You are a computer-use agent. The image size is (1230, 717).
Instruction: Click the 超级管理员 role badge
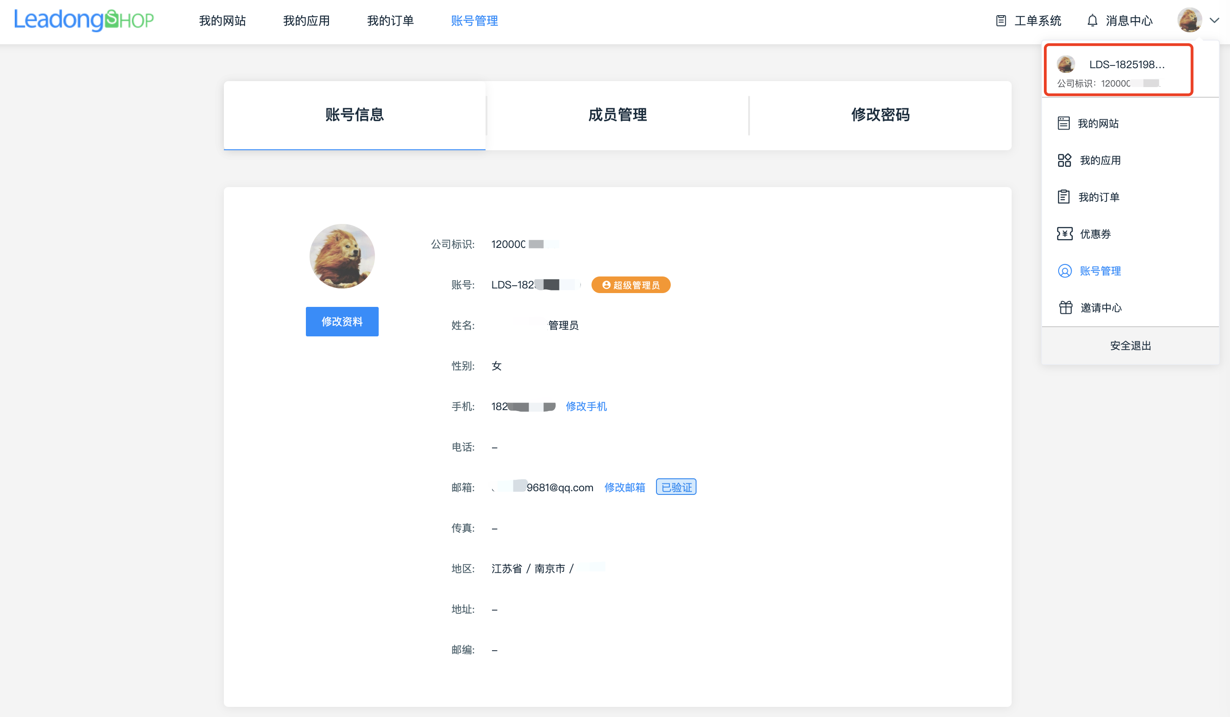click(x=631, y=285)
